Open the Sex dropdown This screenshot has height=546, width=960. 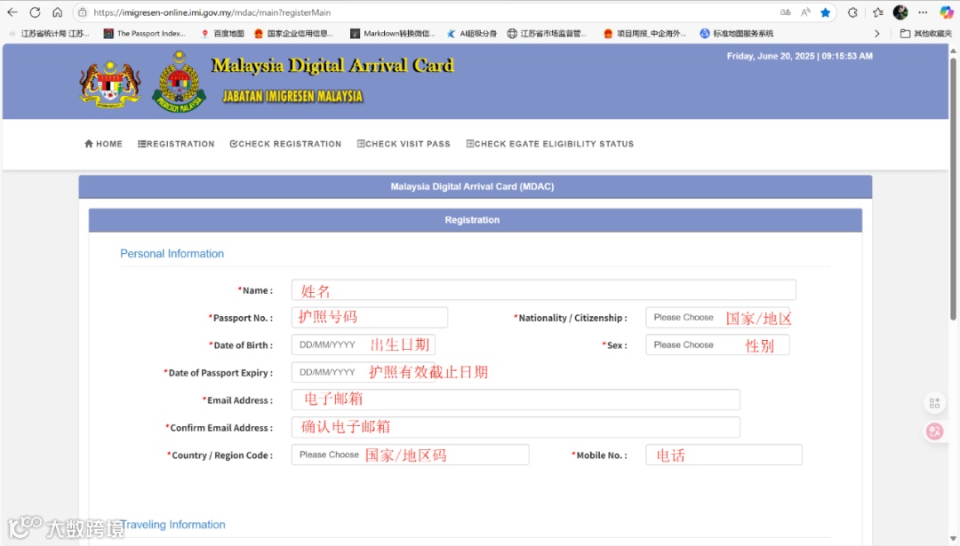point(717,344)
